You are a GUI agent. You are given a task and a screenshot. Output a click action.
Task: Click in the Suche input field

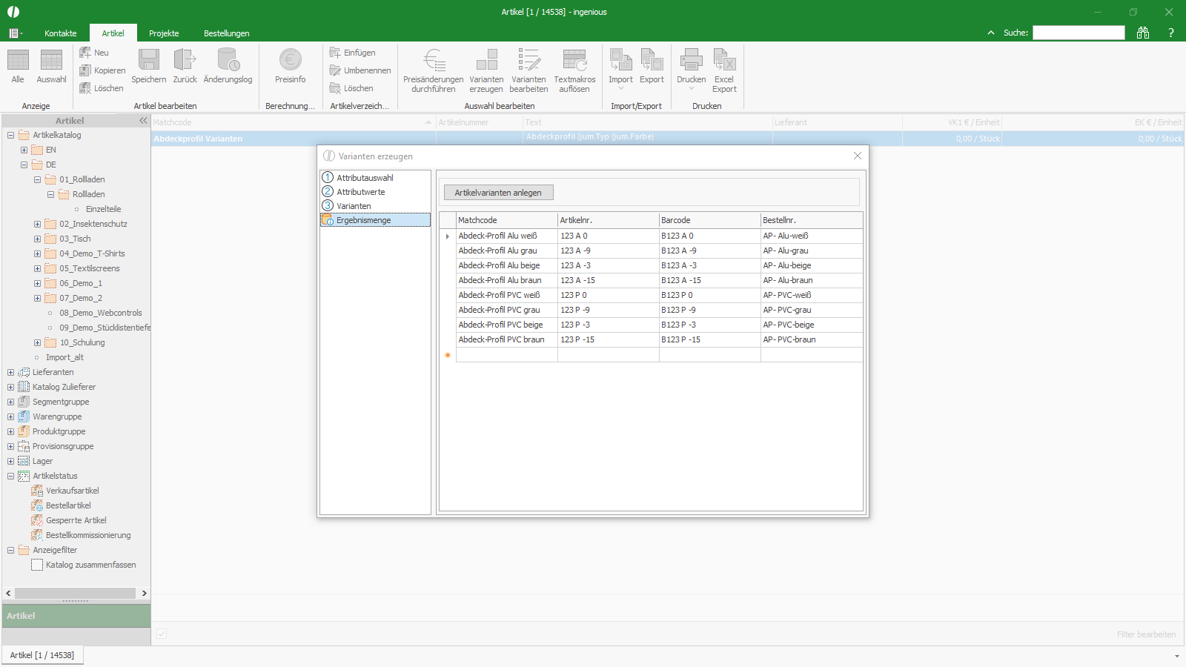[x=1079, y=33]
